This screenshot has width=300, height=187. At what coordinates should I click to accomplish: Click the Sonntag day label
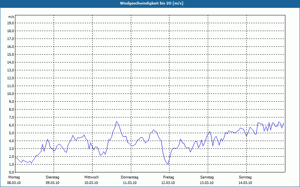(245, 177)
